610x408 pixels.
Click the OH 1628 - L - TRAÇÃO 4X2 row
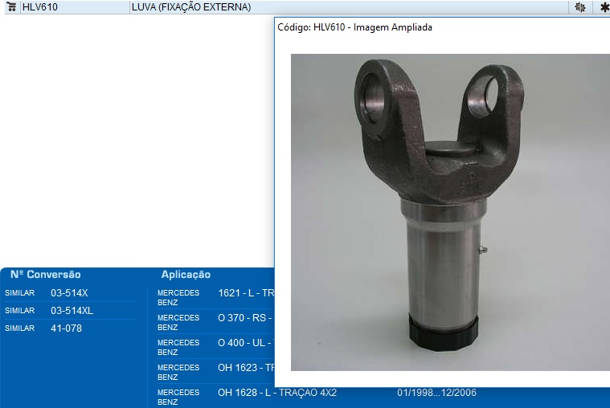click(277, 393)
